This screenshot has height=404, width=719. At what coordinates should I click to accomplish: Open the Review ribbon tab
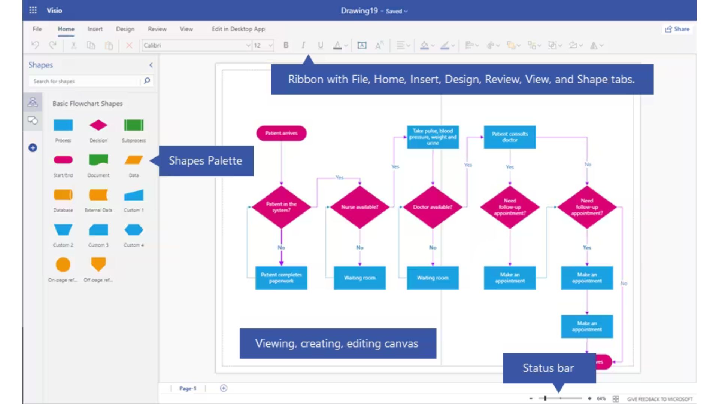coord(157,29)
